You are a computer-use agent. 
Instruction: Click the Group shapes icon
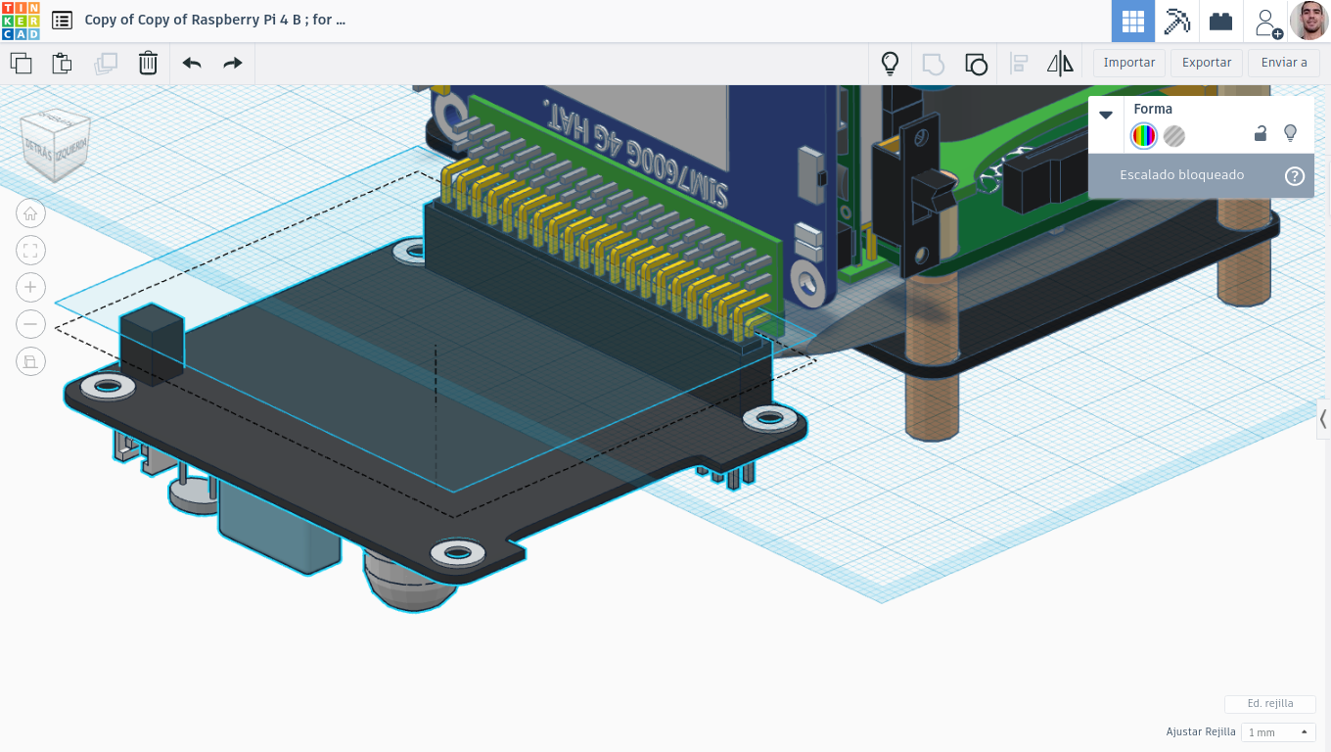933,64
